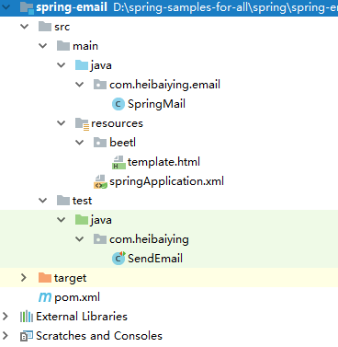Click the SendEmail test class icon

point(118,259)
